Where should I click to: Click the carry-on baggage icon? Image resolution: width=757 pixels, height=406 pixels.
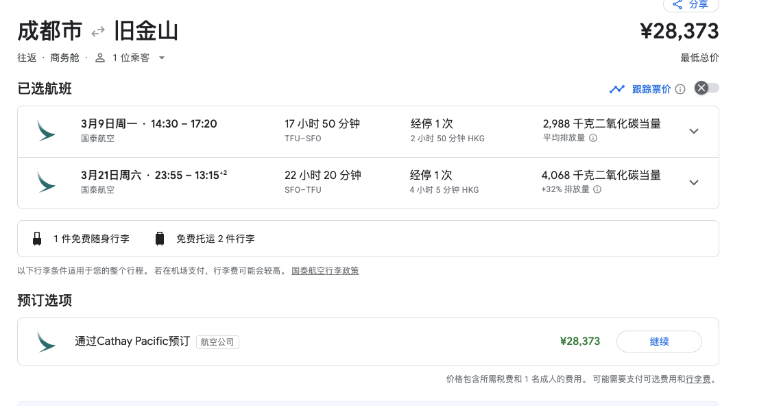37,239
